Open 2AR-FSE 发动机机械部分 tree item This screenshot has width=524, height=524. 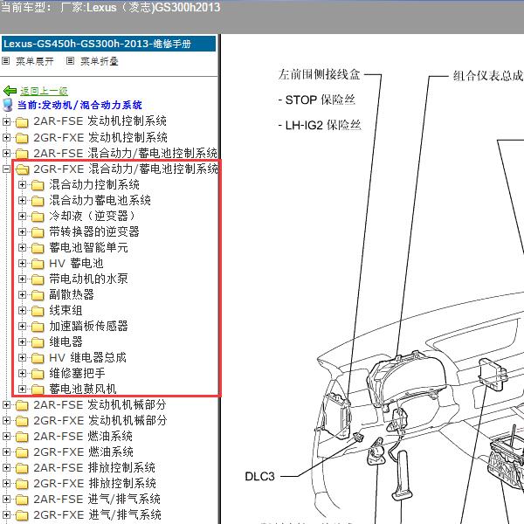100,404
